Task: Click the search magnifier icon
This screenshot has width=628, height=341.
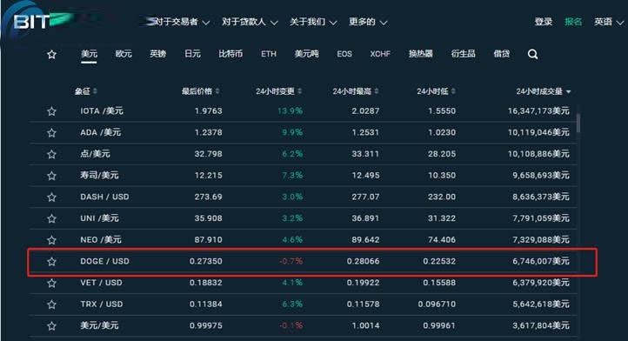Action: 532,55
